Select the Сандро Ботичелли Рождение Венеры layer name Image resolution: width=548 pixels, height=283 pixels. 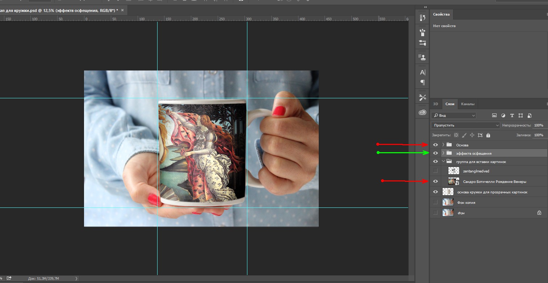(494, 181)
